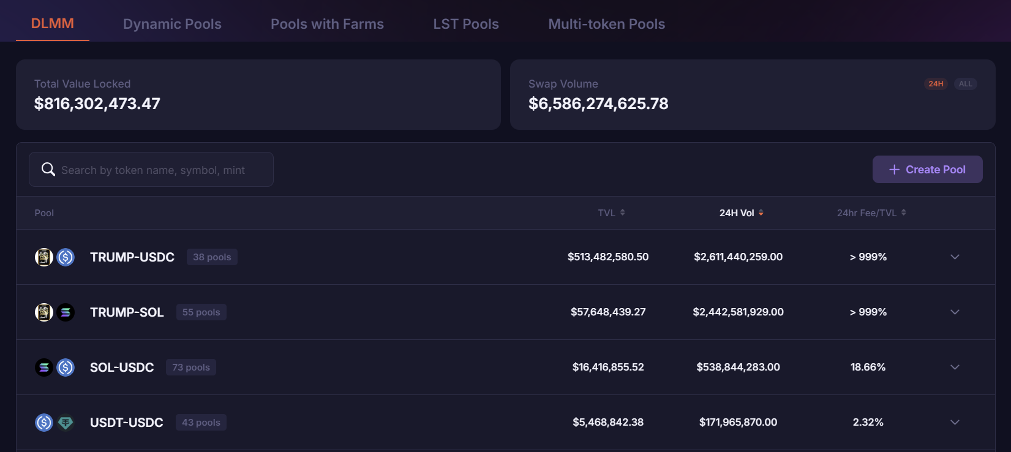Click the TVL sort arrows icon
The image size is (1011, 452).
(622, 213)
